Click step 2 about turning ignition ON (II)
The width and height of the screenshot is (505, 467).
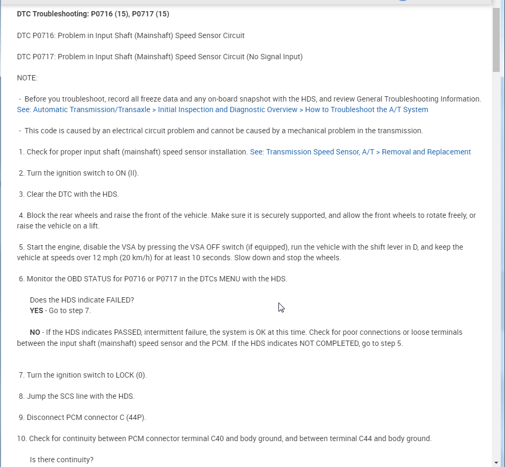coord(79,173)
